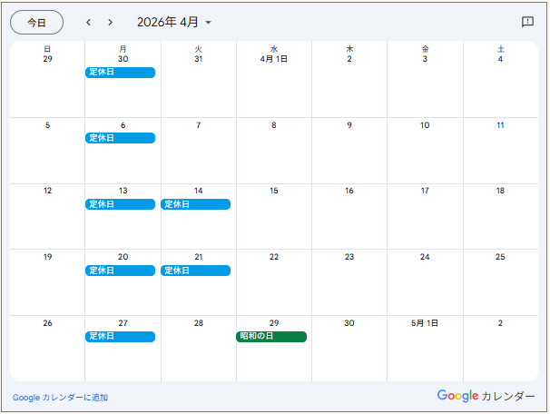Select the date number 25
Viewport: 550px width, 414px height.
tap(500, 257)
